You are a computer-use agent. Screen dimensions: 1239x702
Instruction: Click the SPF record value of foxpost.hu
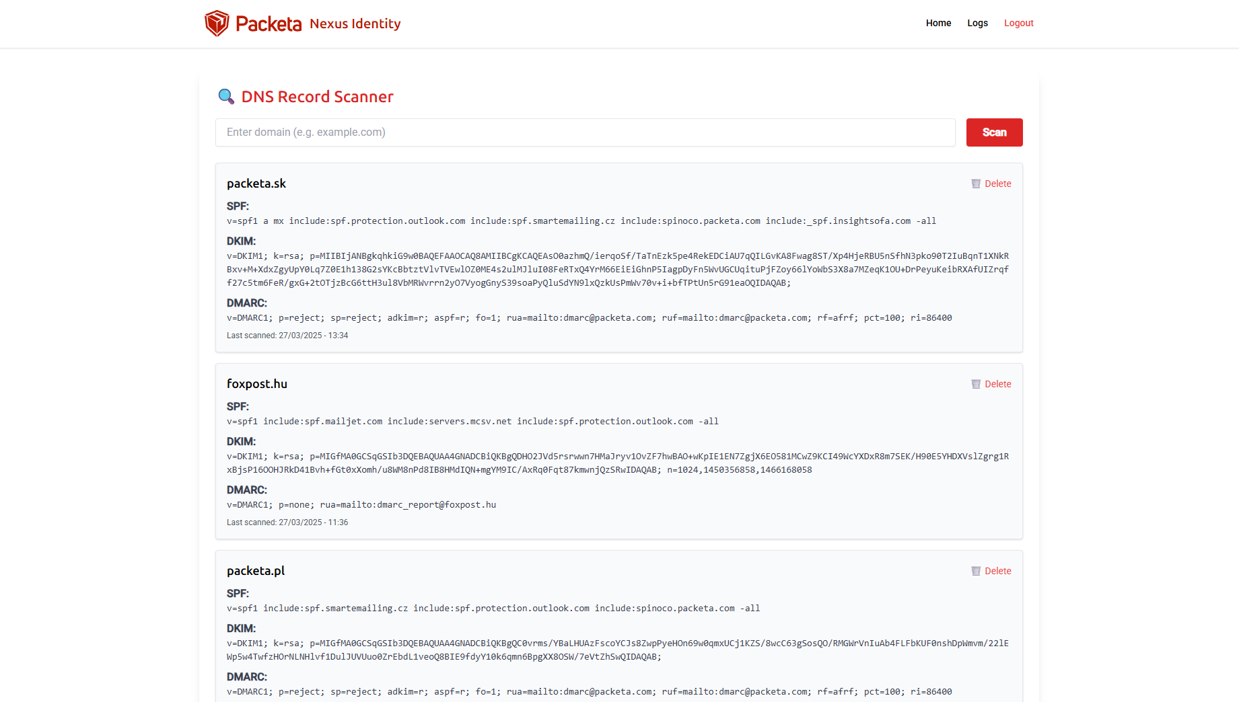472,422
